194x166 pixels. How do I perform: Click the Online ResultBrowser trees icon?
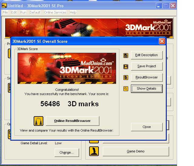pyautogui.click(x=38, y=121)
